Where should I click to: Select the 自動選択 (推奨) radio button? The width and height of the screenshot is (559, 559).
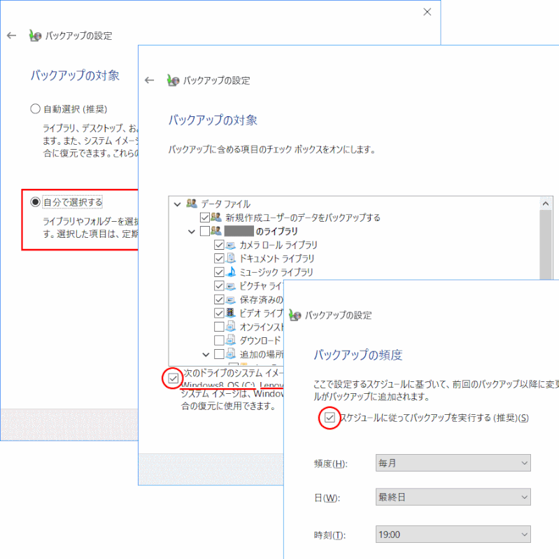35,108
